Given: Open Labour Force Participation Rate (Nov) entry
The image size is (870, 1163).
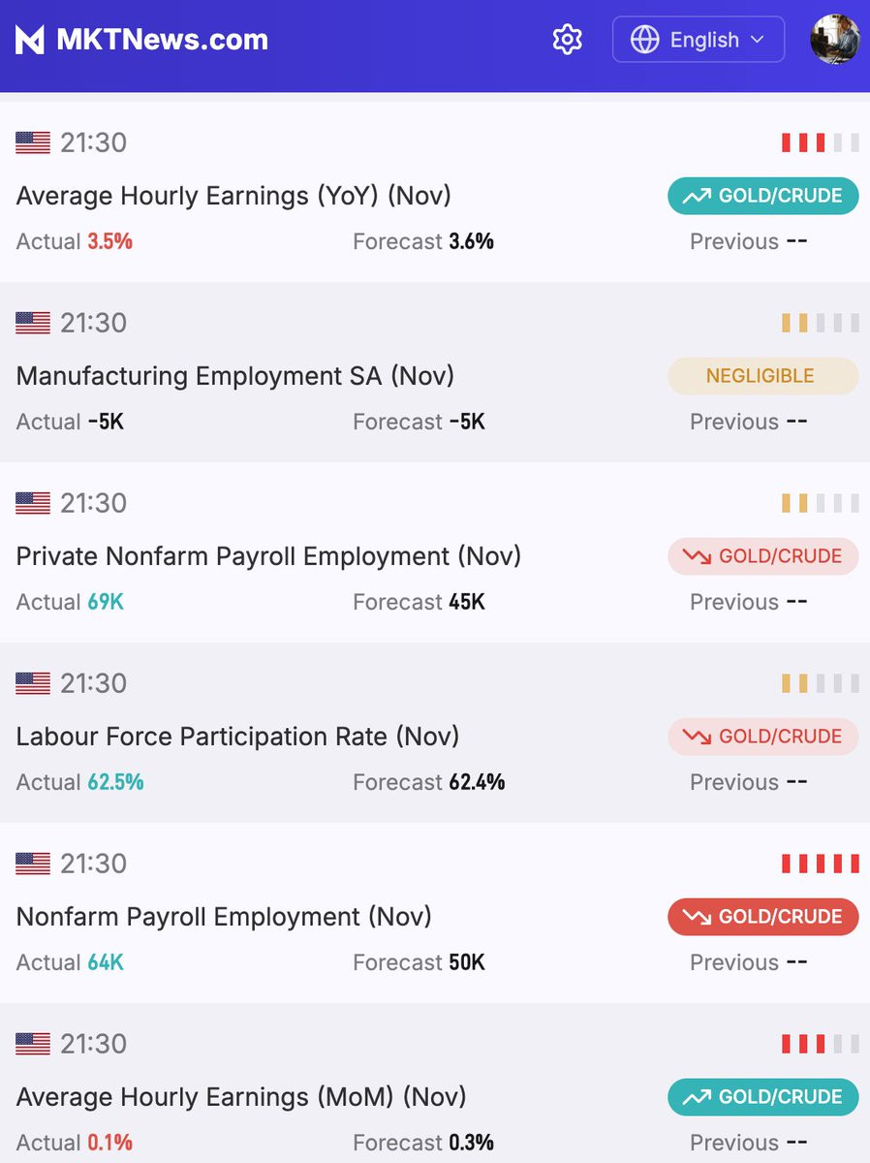Looking at the screenshot, I should 435,733.
